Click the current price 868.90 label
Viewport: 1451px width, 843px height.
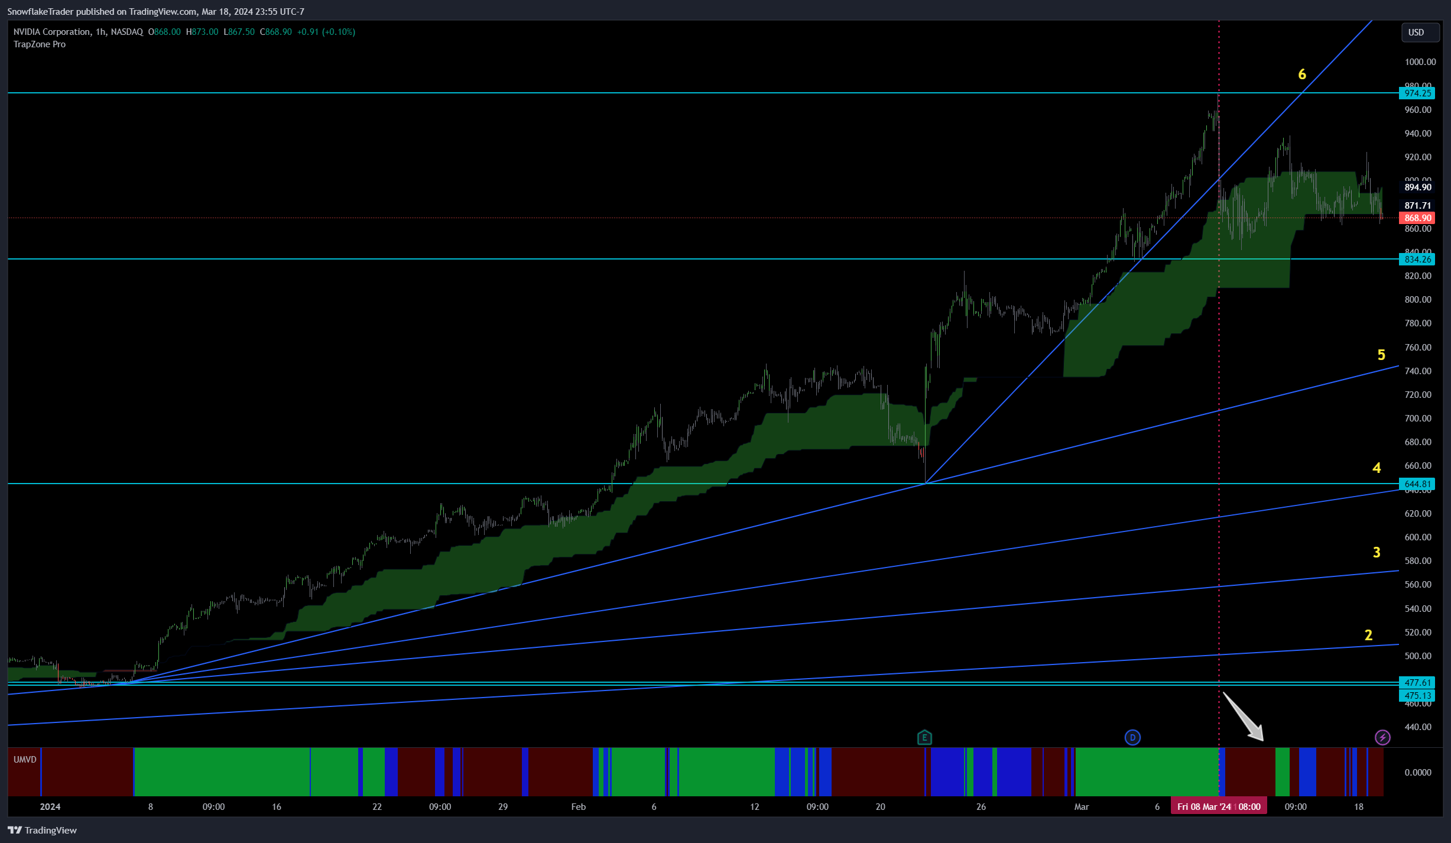click(x=1417, y=218)
